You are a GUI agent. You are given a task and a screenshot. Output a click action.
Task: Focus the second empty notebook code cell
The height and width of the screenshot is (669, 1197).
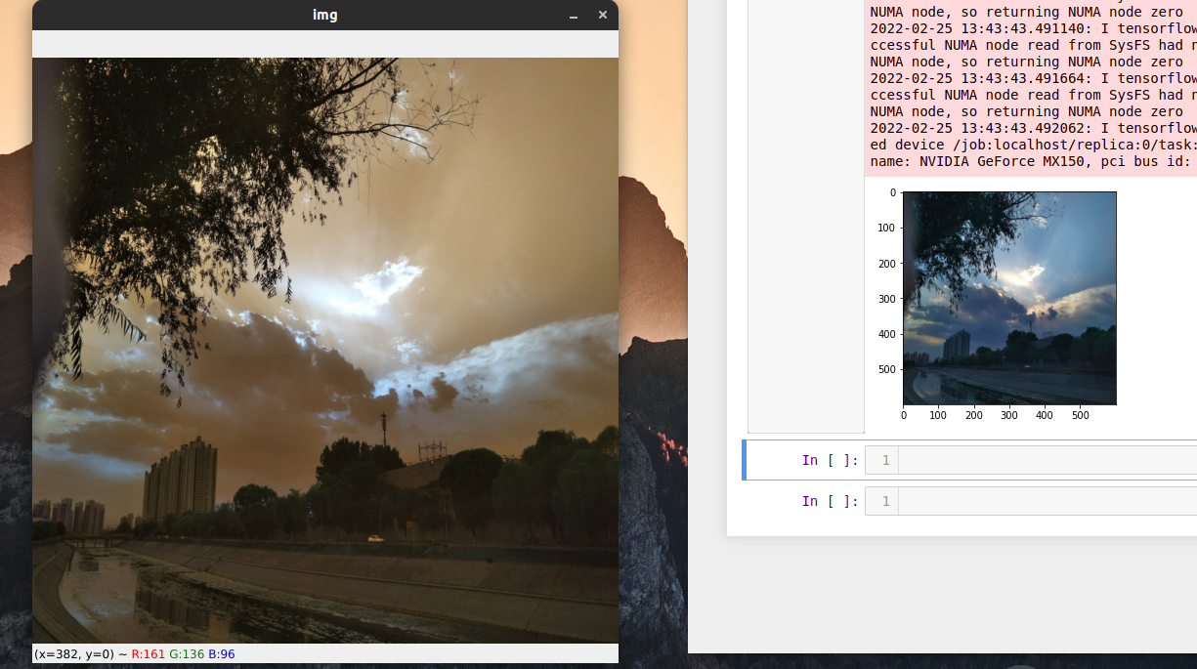1047,501
